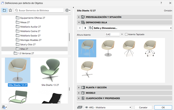The width and height of the screenshot is (174, 110).
Task: Select the Mesas 27 folder
Action: tap(23, 22)
